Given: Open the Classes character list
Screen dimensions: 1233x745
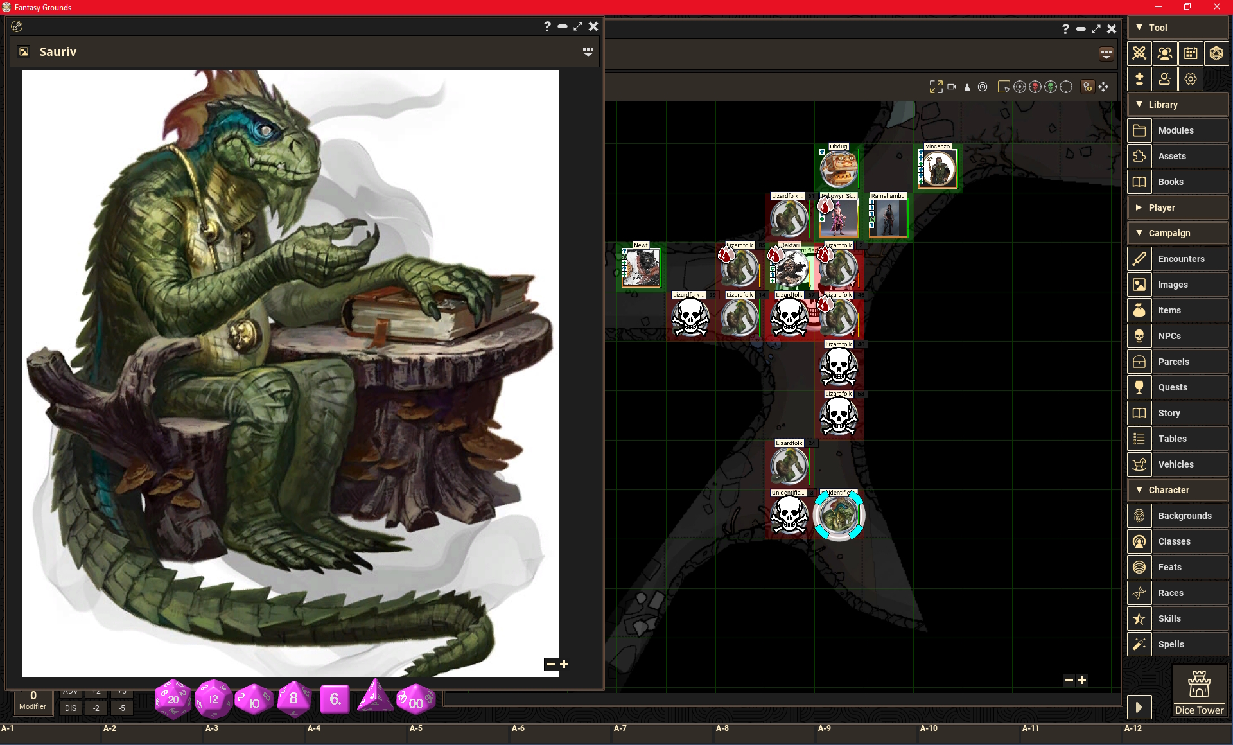Looking at the screenshot, I should click(1177, 541).
